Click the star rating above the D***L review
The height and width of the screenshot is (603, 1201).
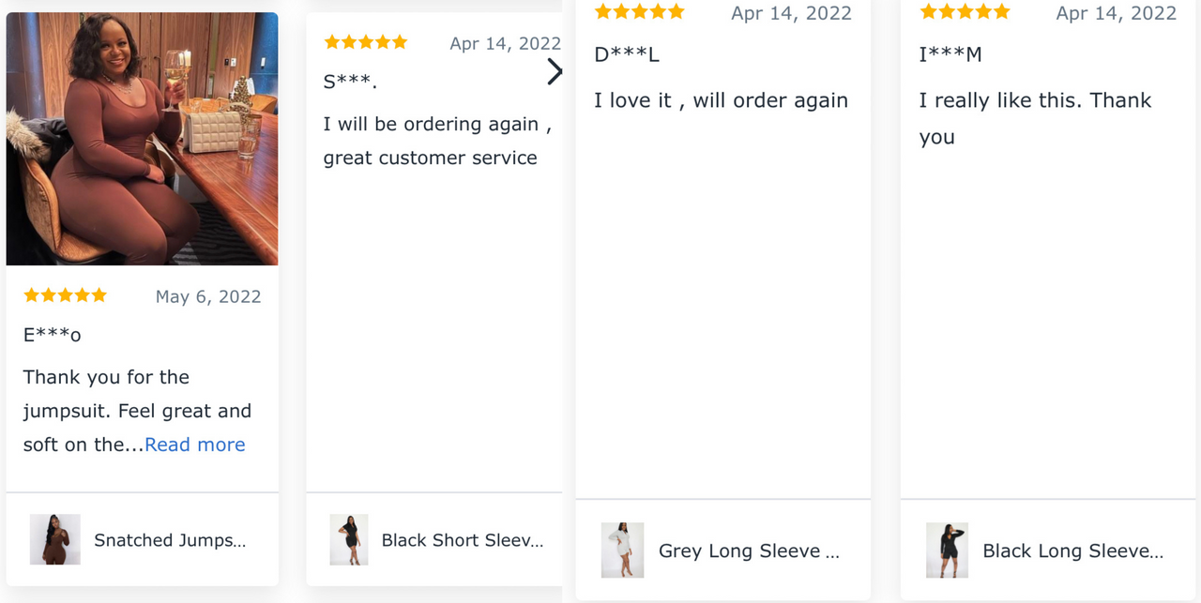click(x=640, y=11)
